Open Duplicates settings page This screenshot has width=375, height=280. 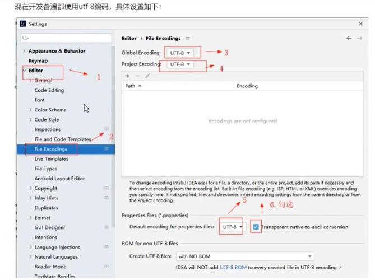click(47, 208)
